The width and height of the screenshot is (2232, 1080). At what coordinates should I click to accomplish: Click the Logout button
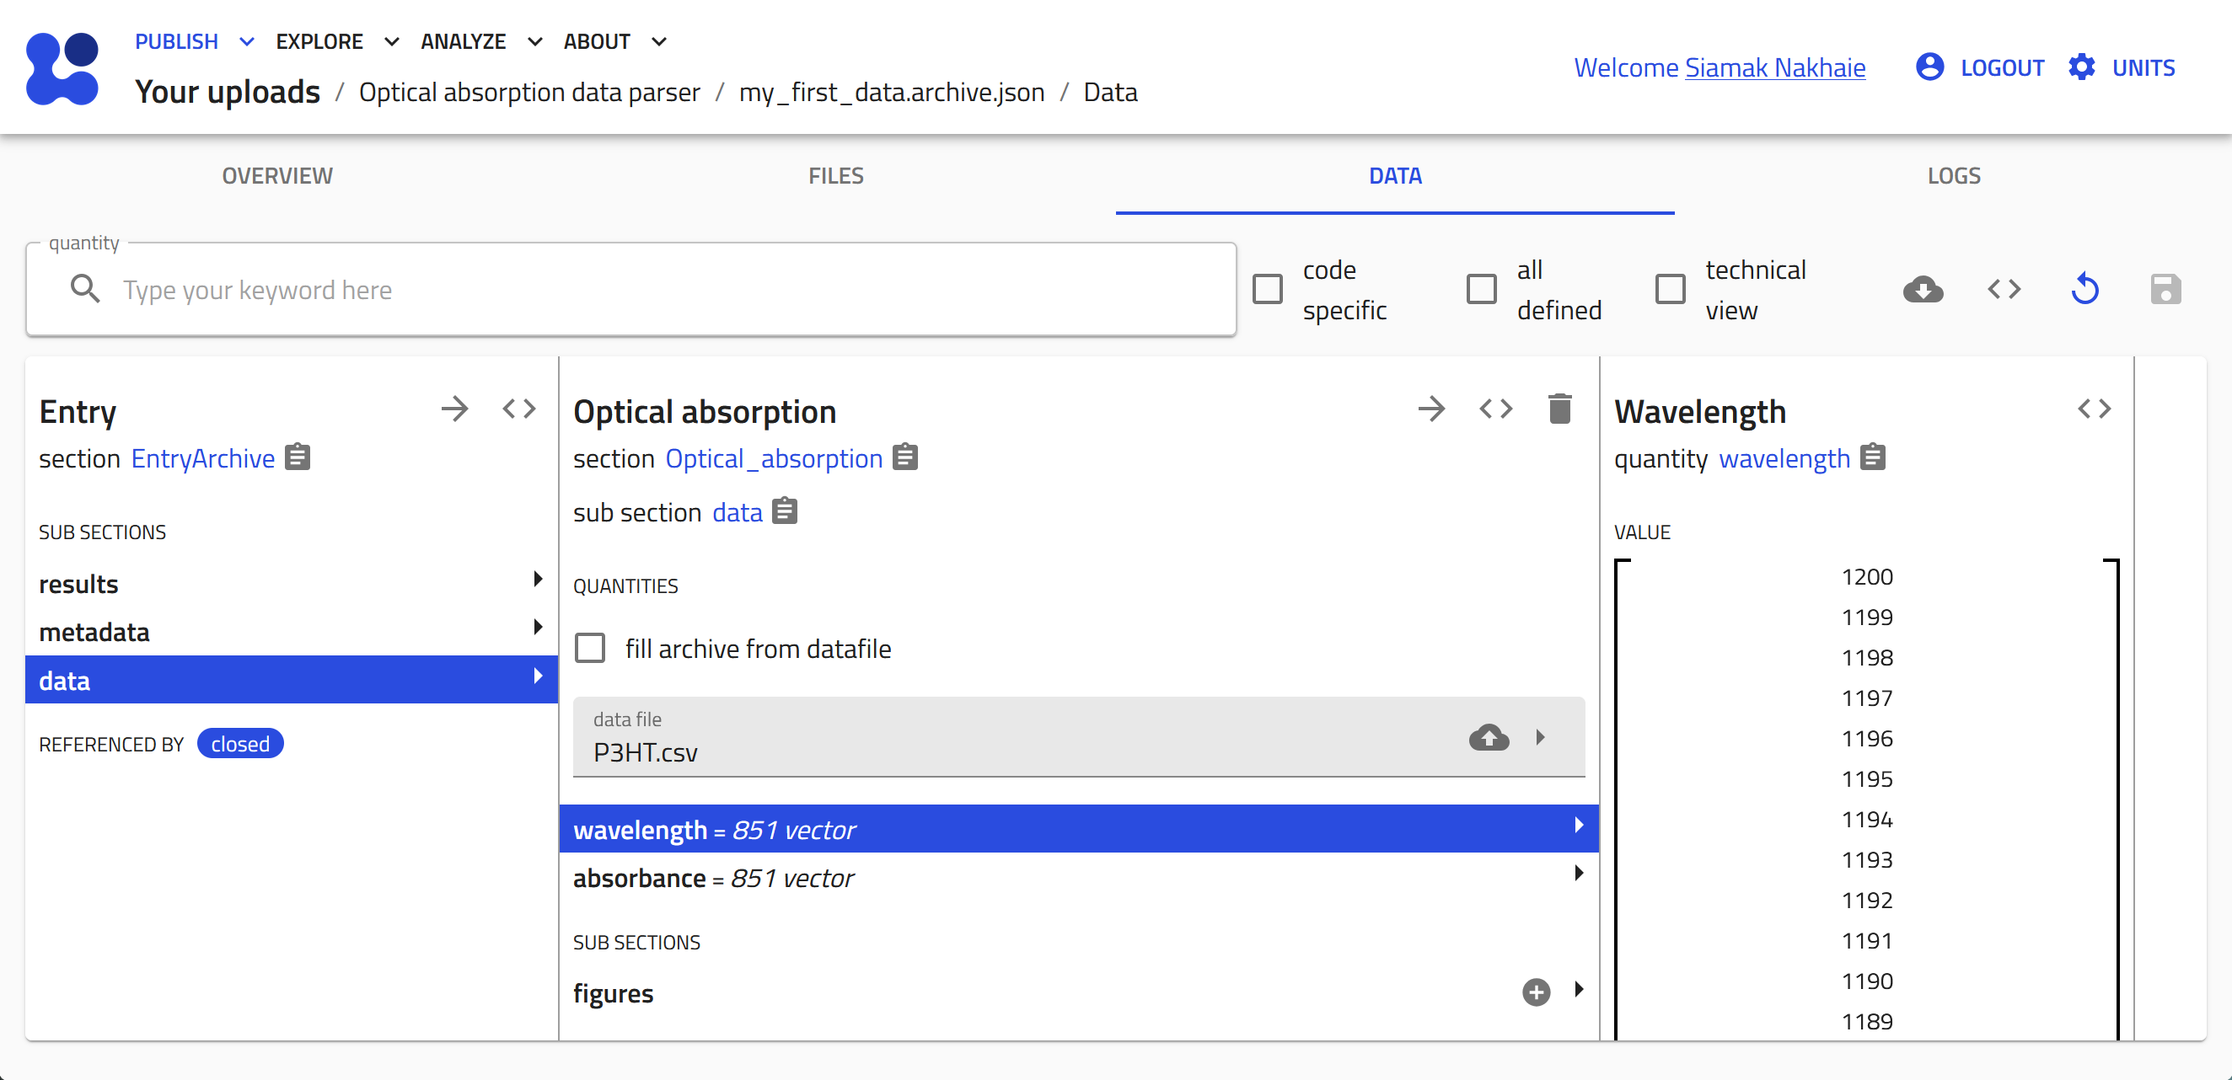coord(1980,67)
